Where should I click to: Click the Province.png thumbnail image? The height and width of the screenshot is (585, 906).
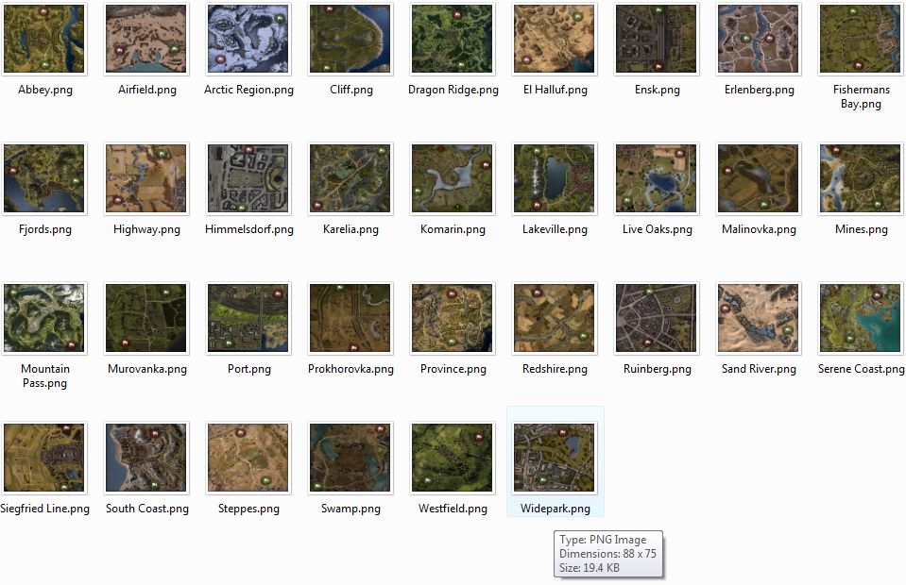pos(453,318)
